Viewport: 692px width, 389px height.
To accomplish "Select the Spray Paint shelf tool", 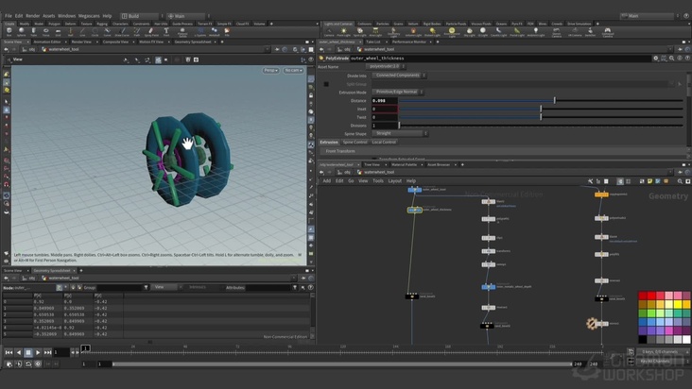I will pos(151,32).
